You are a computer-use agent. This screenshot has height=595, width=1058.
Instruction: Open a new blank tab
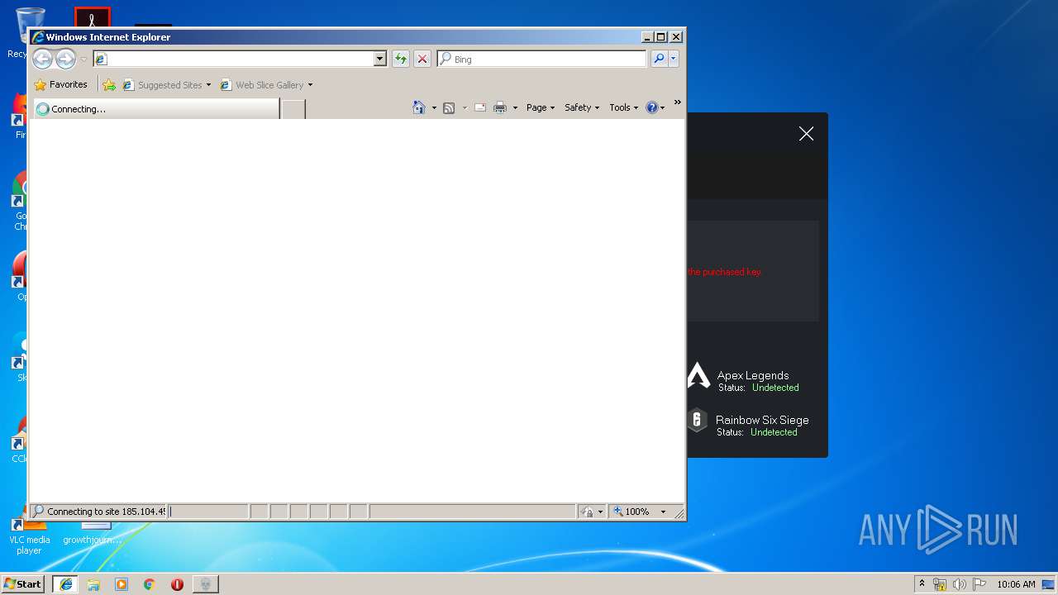(x=293, y=108)
